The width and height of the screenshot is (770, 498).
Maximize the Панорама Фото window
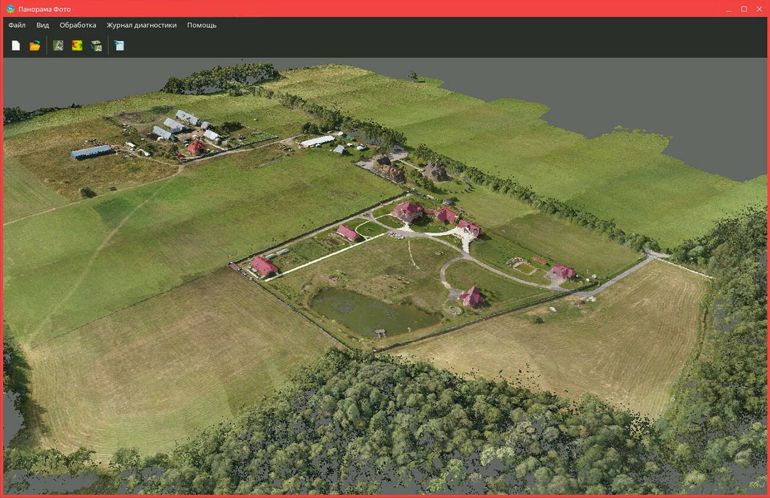744,9
